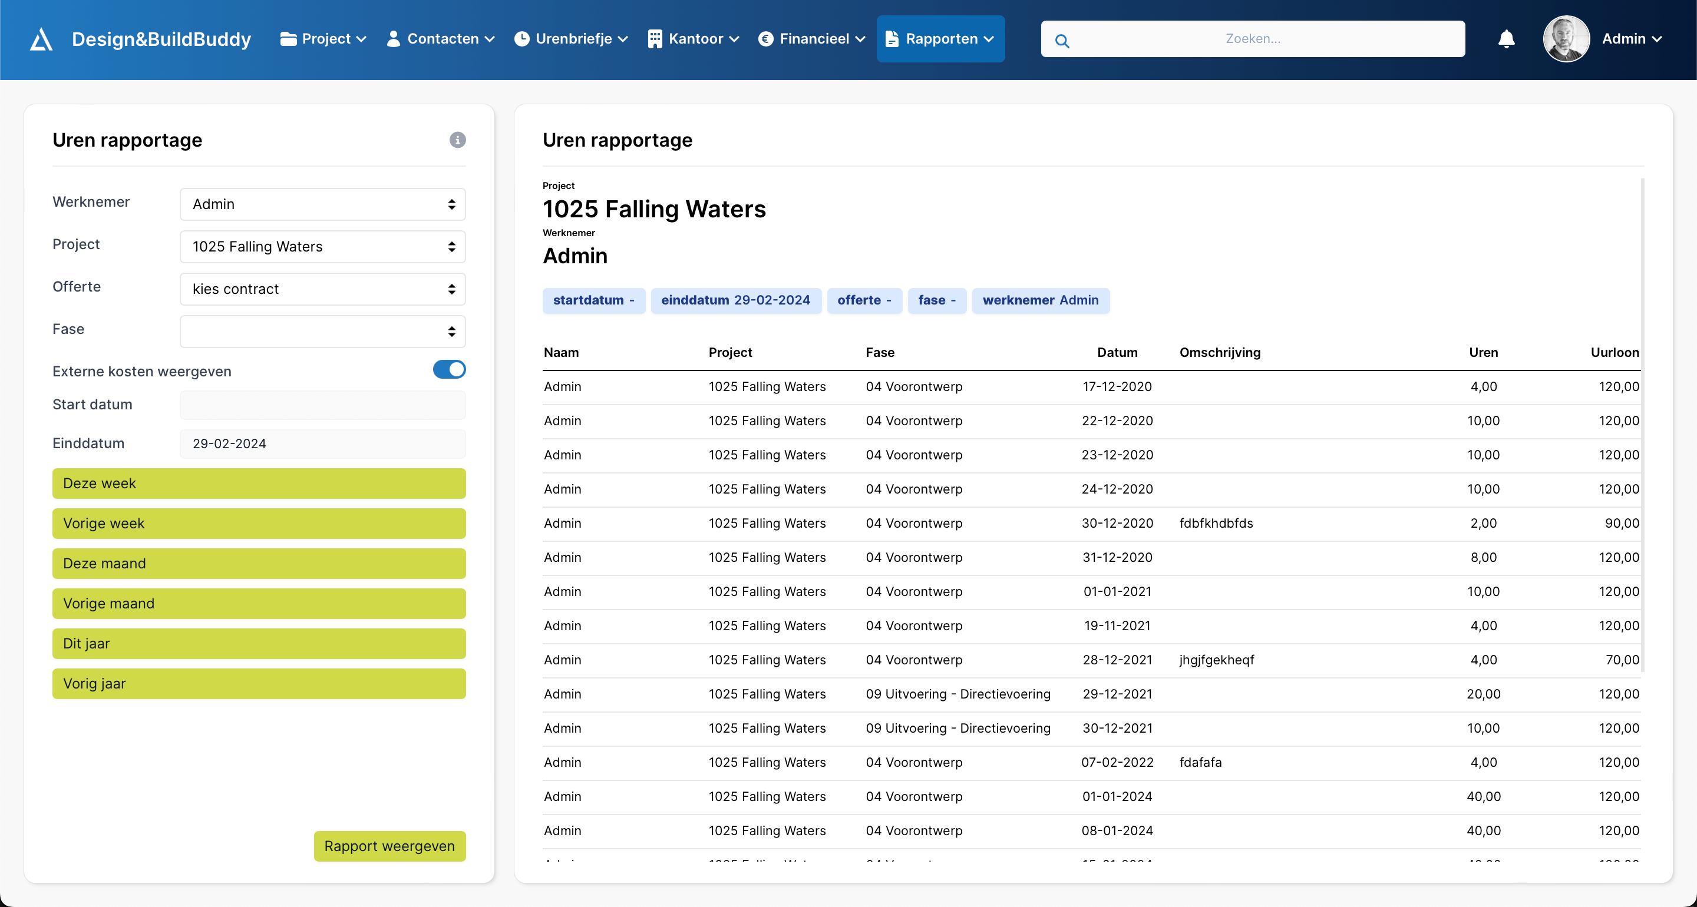Click the date 01-01-2024 cell
The height and width of the screenshot is (907, 1697).
(x=1117, y=797)
